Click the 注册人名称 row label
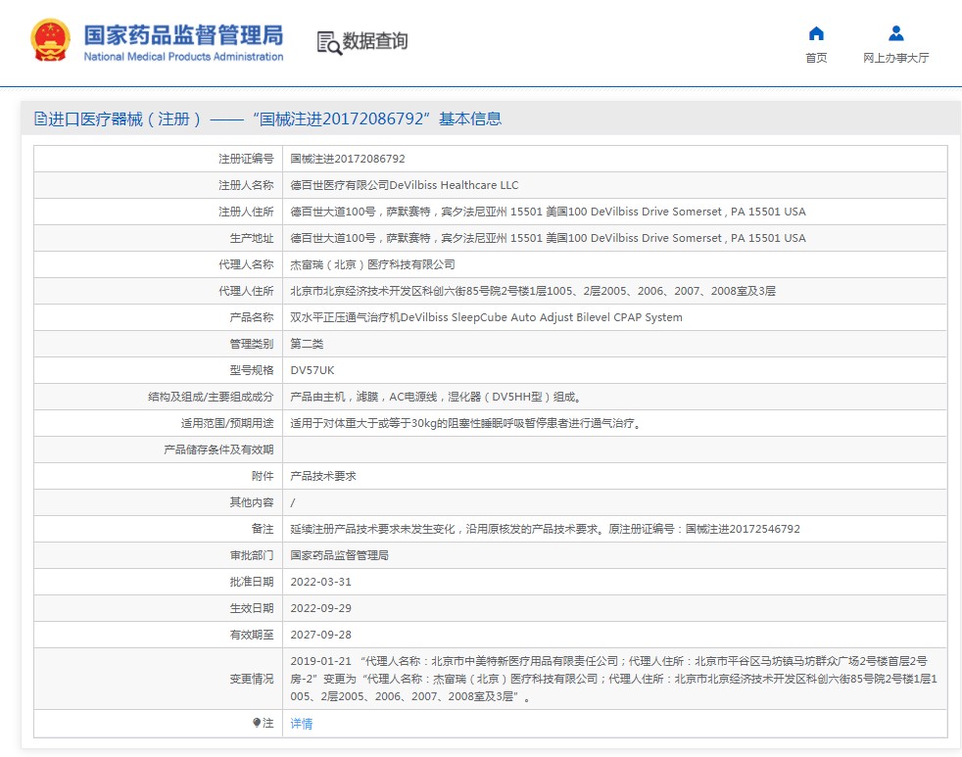 click(x=246, y=185)
